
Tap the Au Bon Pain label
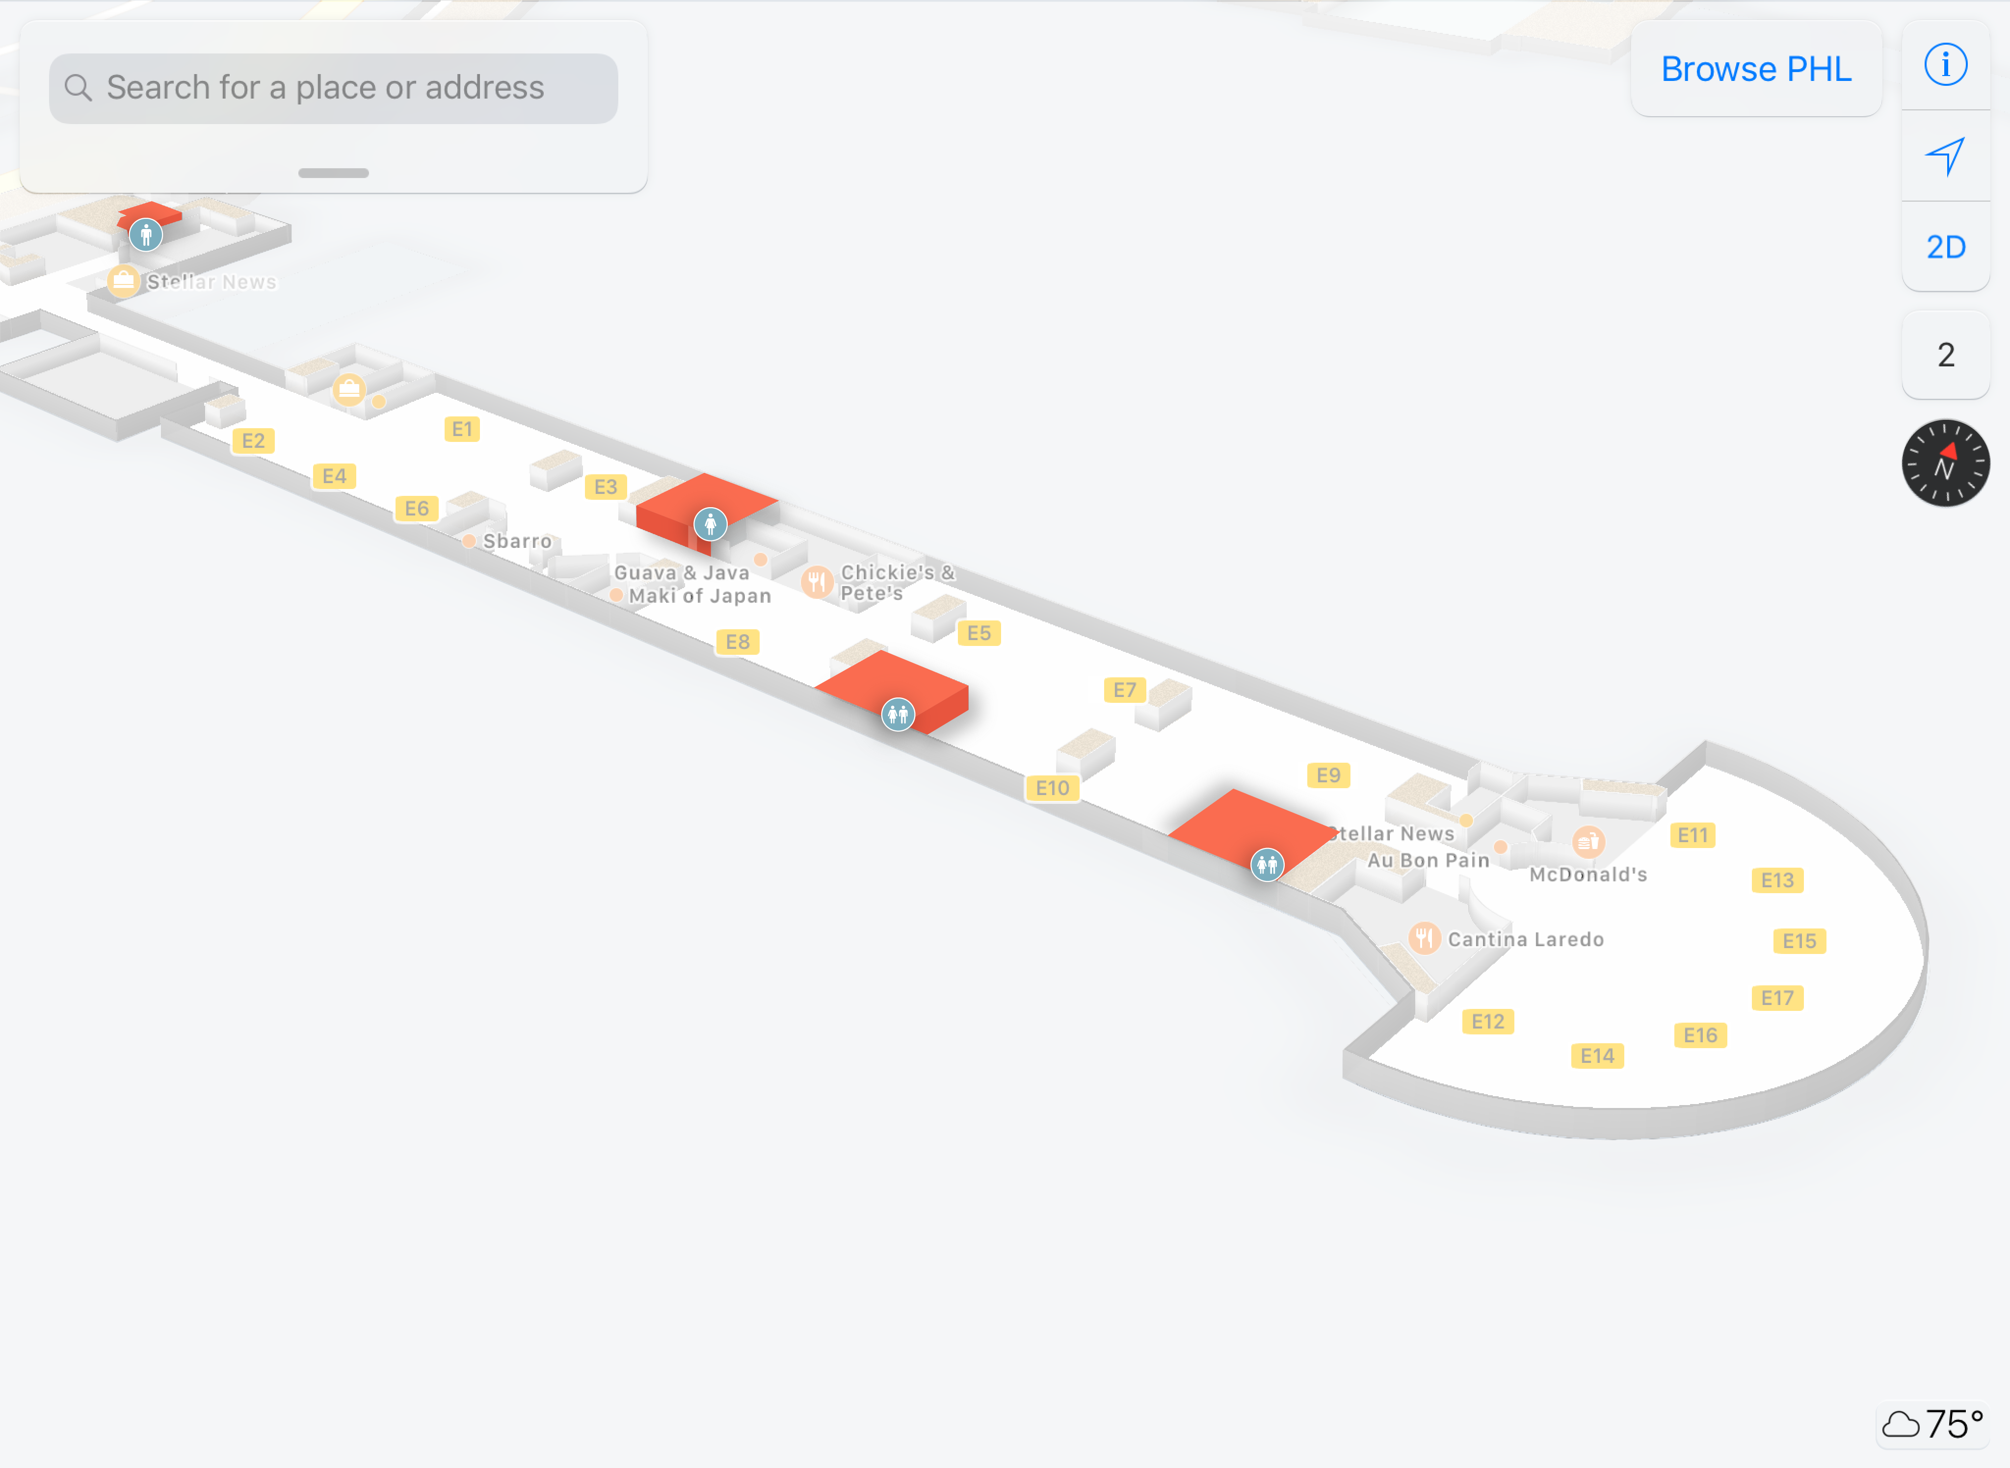coord(1428,860)
